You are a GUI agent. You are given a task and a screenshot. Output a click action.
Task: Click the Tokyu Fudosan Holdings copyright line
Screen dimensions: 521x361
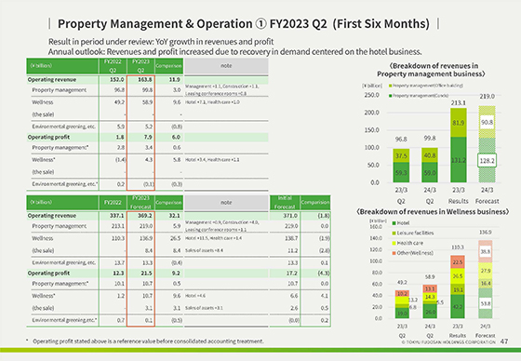(x=448, y=342)
